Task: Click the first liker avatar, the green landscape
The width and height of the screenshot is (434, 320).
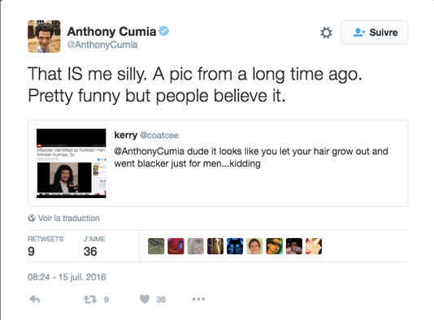Action: point(156,246)
